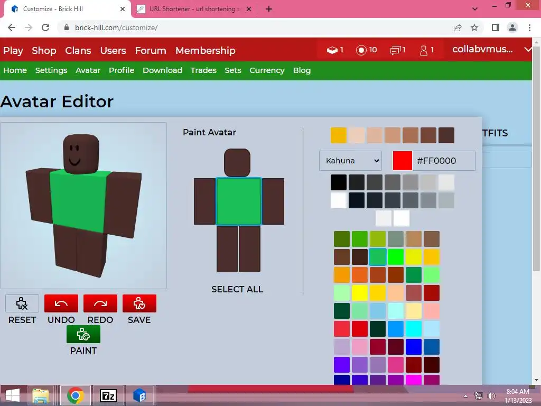This screenshot has height=406, width=541.
Task: Go to the Home link
Action: (x=15, y=70)
